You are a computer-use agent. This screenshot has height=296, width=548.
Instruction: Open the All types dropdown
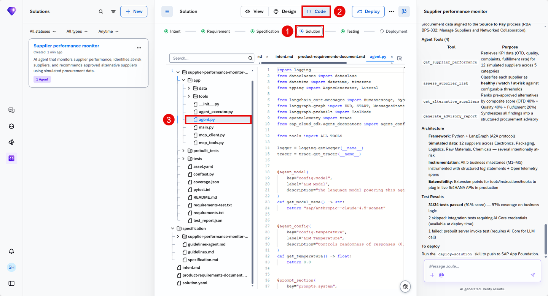point(77,32)
